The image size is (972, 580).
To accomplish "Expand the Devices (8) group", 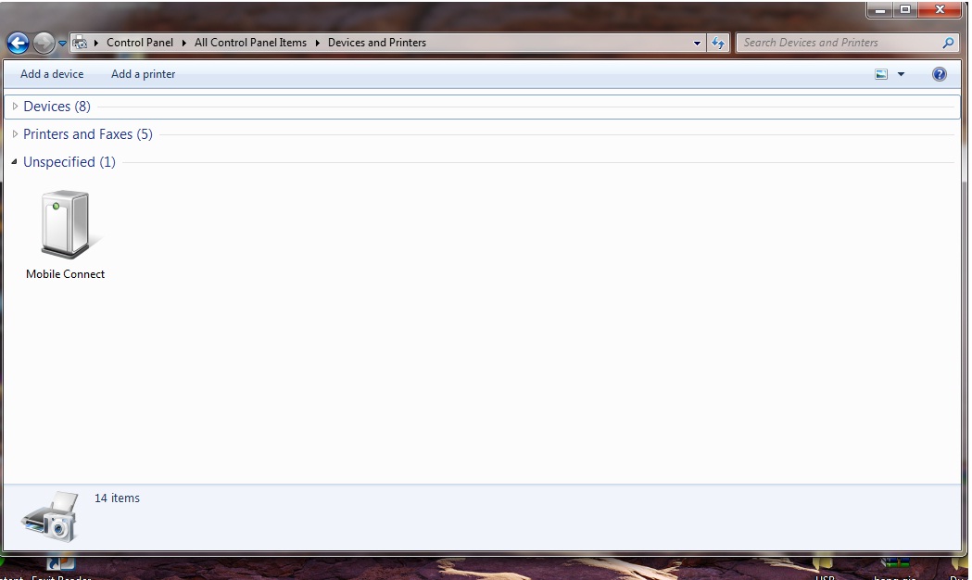I will (57, 107).
